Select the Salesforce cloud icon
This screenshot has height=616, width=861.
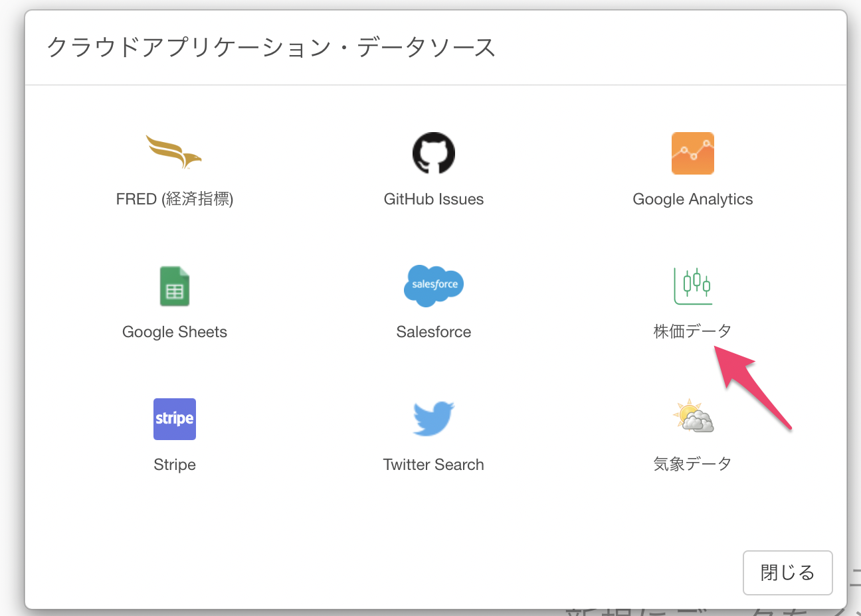(x=434, y=285)
